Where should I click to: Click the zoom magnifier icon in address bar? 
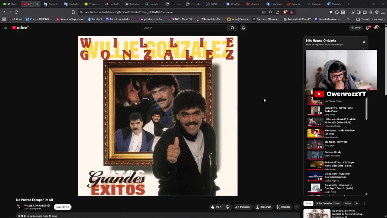(x=271, y=12)
